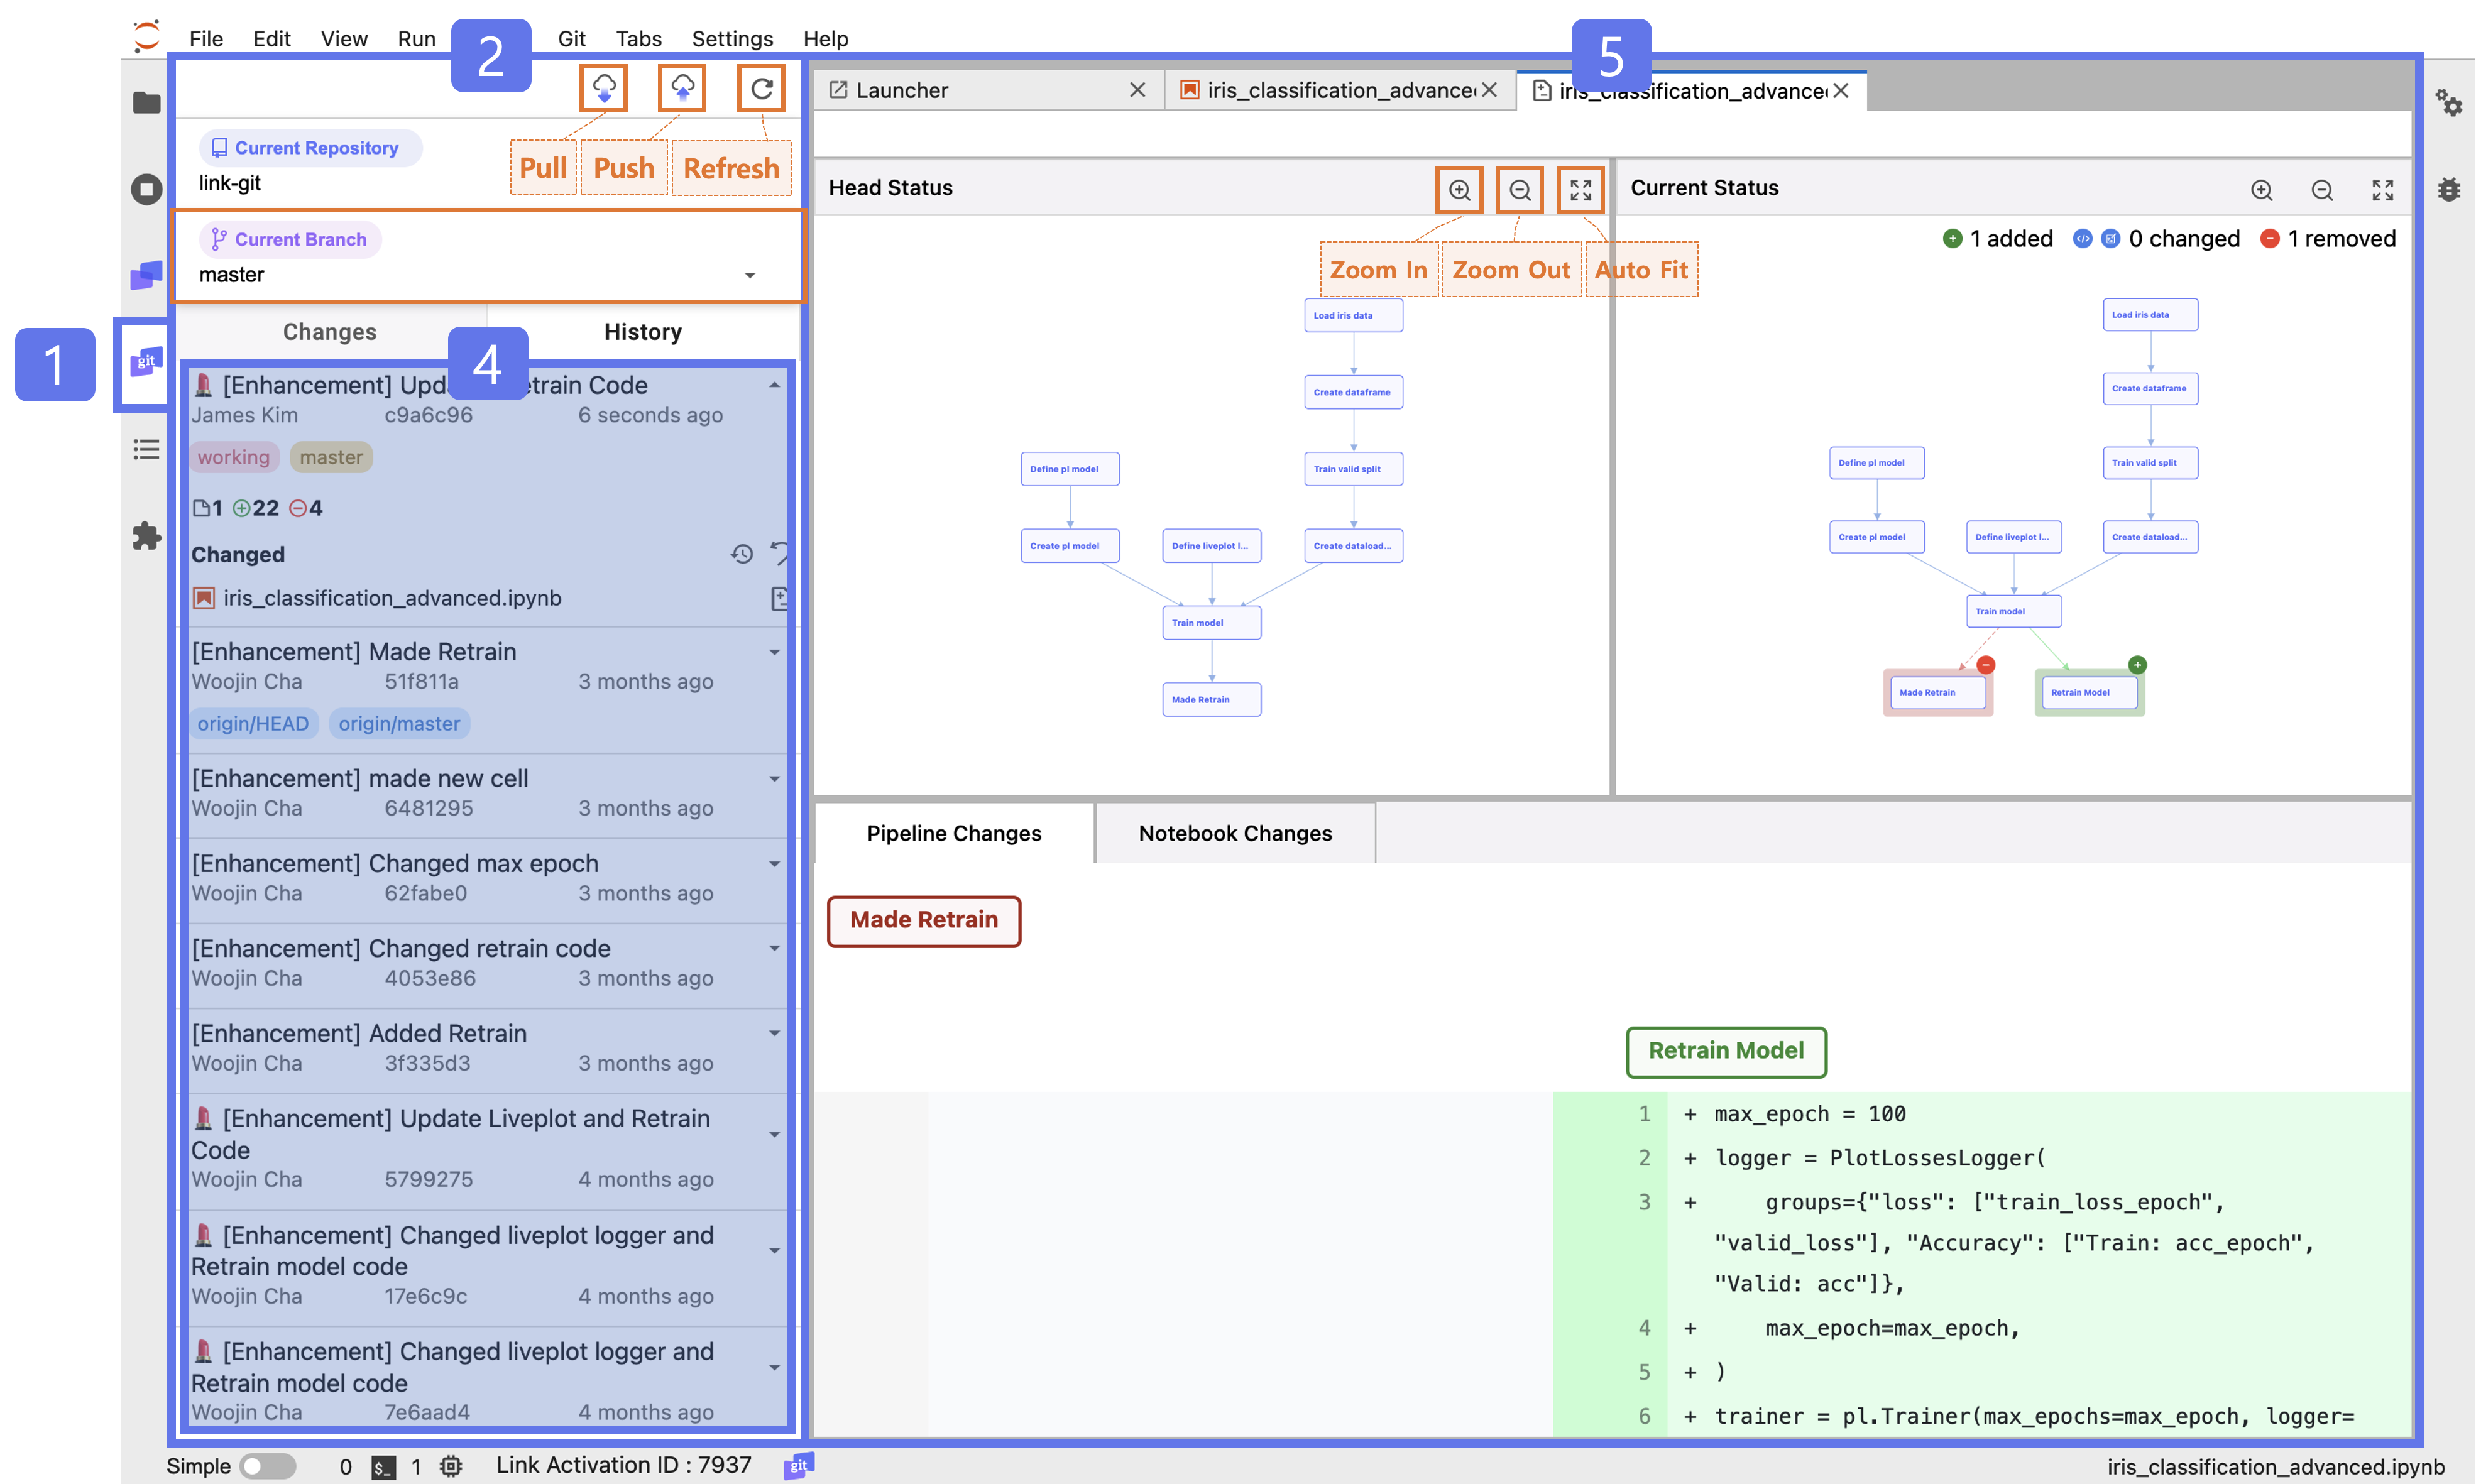Screen dimensions: 2476x1484
Task: Toggle the Simple mode switch
Action: click(267, 1466)
